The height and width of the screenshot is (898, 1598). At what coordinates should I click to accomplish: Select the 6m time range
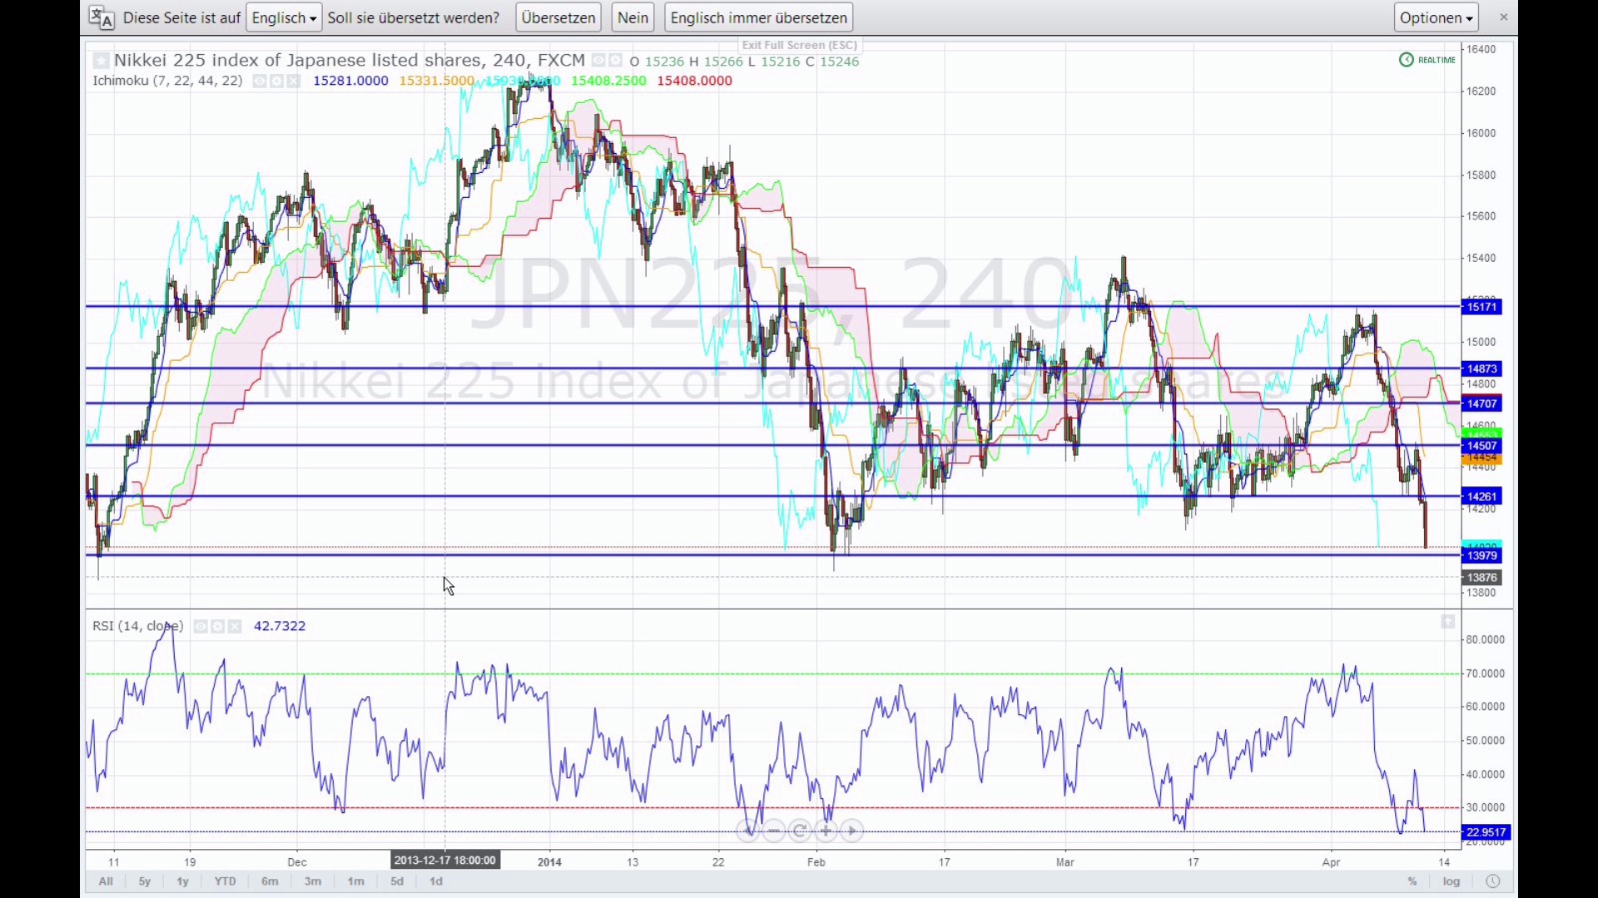click(x=270, y=881)
